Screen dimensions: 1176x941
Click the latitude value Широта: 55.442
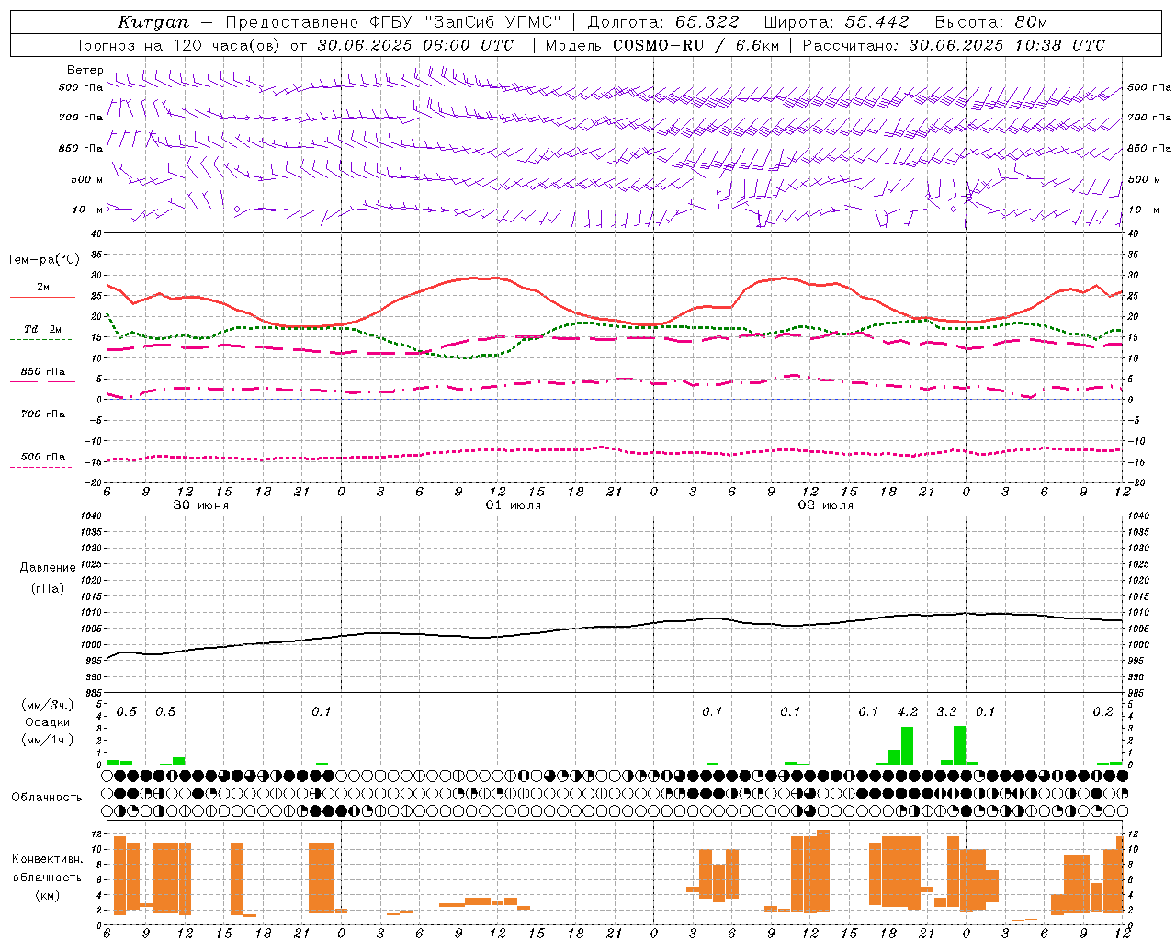(836, 22)
